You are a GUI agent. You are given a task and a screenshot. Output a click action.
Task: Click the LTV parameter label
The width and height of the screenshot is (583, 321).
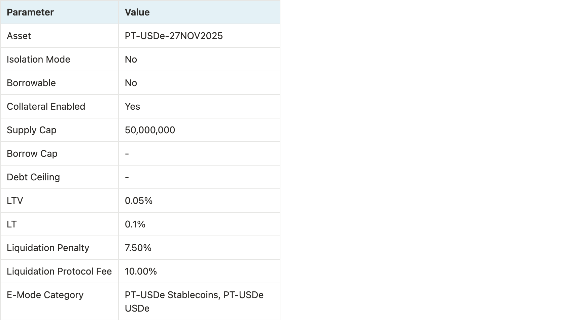[x=15, y=201]
